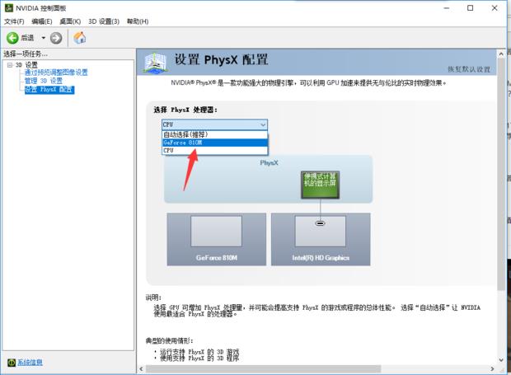Viewport: 511px width, 375px height.
Task: Open the Home house icon
Action: point(80,38)
